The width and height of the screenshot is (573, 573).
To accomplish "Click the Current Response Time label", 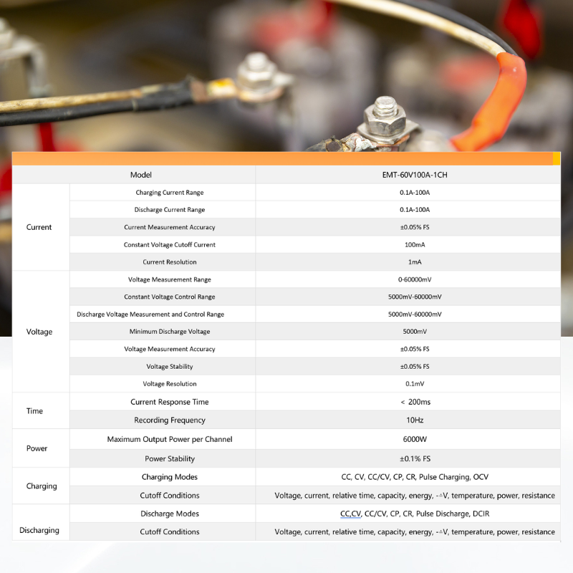I will (x=170, y=402).
